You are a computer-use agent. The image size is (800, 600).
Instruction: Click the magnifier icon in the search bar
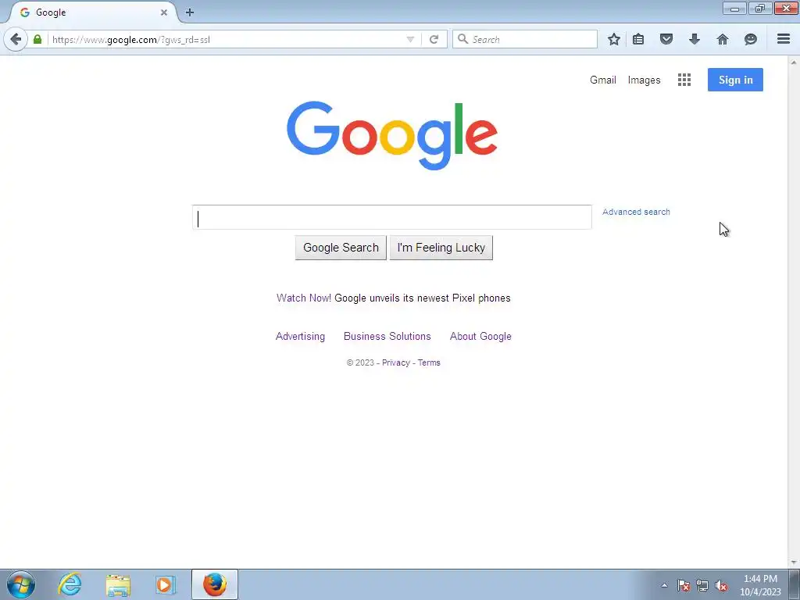(462, 39)
